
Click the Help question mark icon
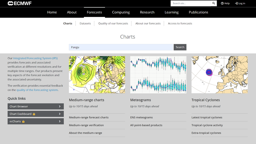[x=222, y=4]
